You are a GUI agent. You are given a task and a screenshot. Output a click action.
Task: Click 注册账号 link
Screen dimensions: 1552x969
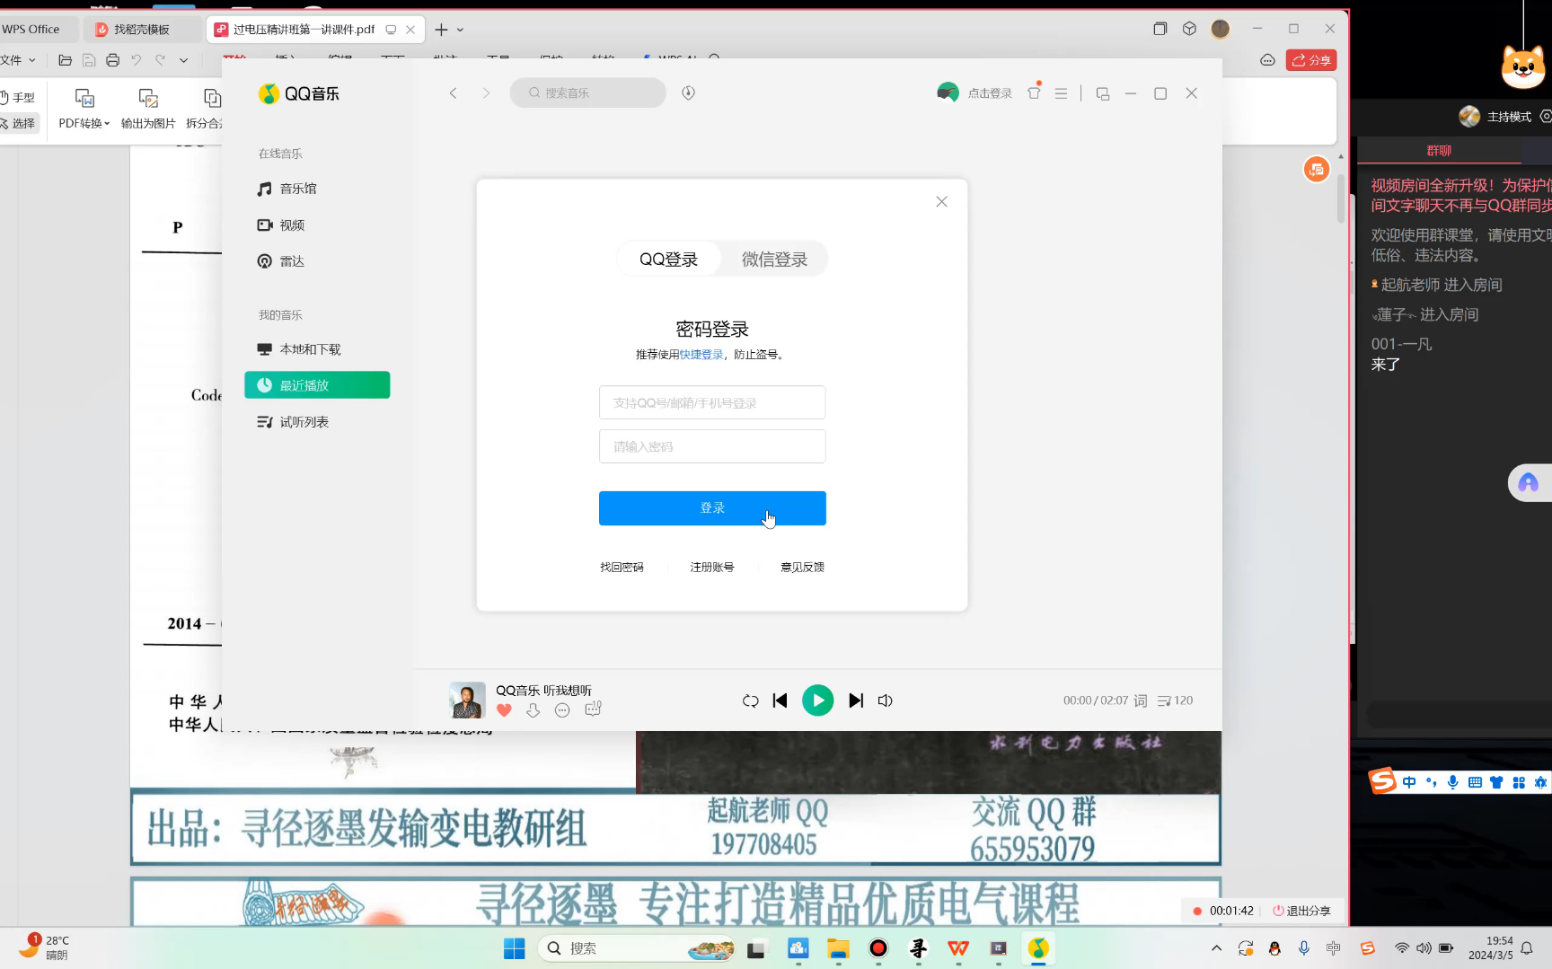712,568
